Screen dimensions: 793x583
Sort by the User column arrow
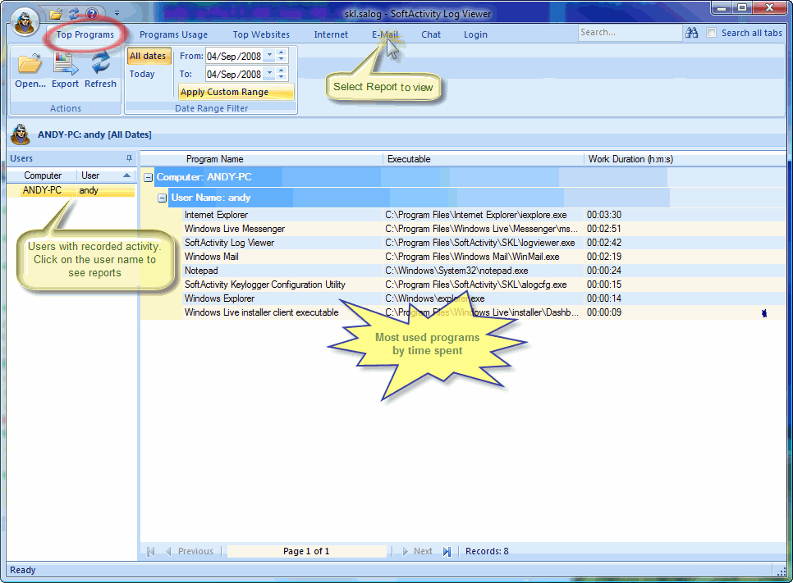(126, 175)
